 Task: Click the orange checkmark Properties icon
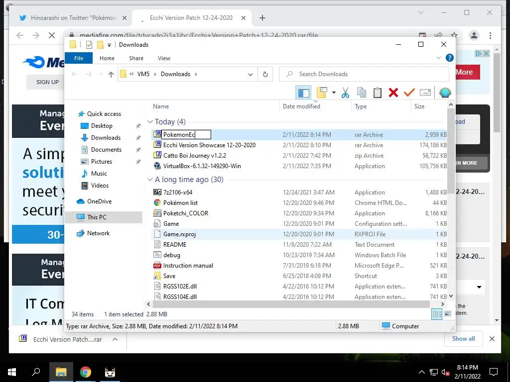pos(409,93)
